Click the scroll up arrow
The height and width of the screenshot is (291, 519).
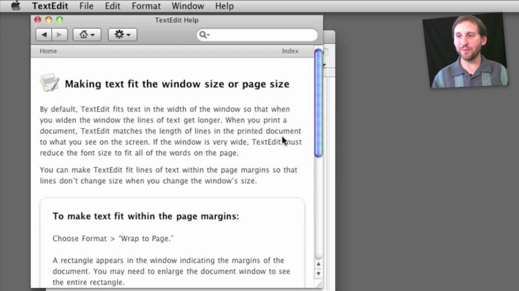tap(318, 264)
